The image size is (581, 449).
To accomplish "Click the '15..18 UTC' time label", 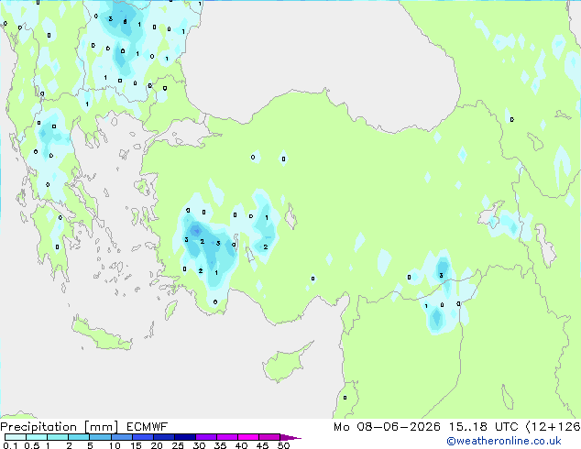I will pyautogui.click(x=483, y=427).
